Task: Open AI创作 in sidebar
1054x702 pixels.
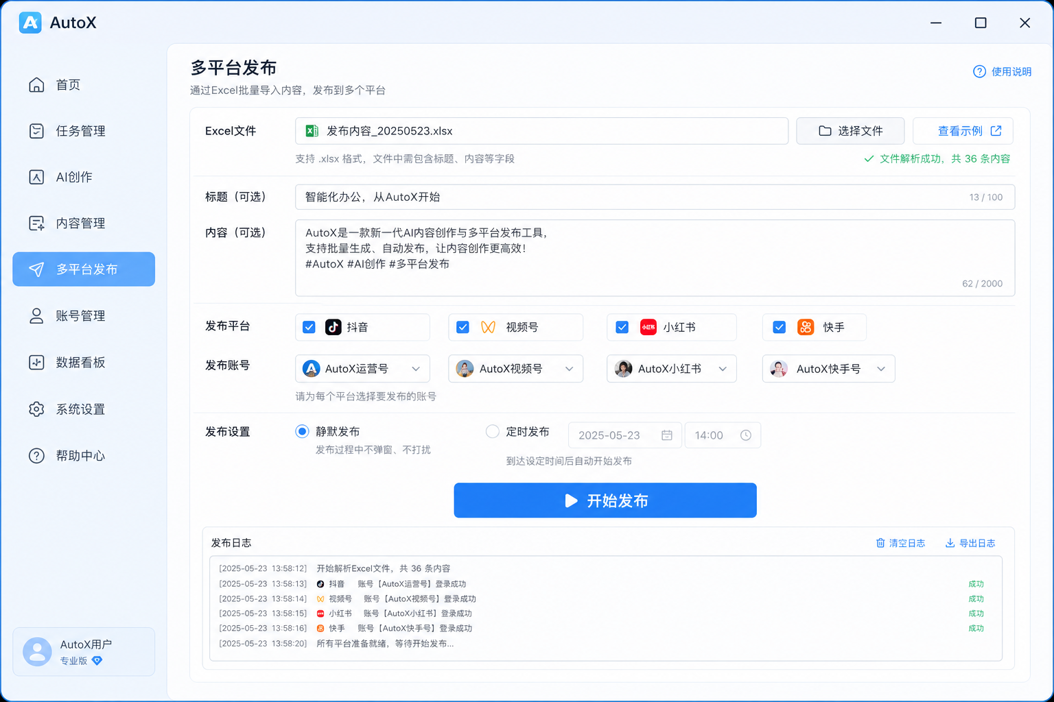Action: tap(84, 177)
